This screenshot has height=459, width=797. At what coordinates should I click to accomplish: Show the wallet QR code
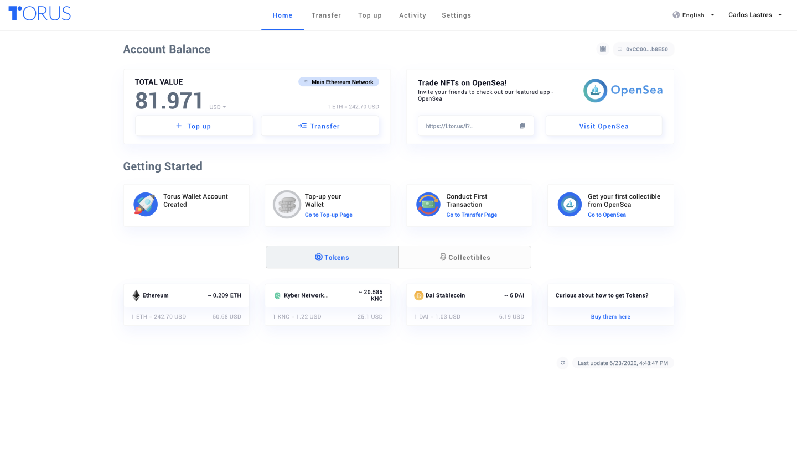click(x=603, y=49)
